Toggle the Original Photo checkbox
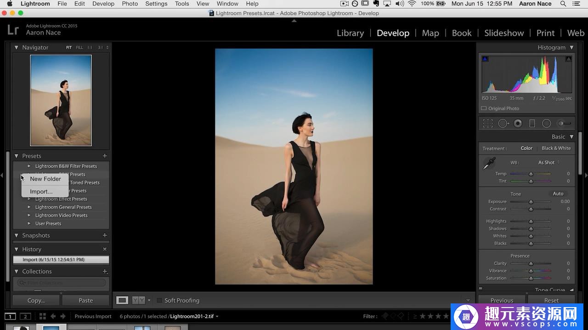The height and width of the screenshot is (330, 588). point(484,109)
